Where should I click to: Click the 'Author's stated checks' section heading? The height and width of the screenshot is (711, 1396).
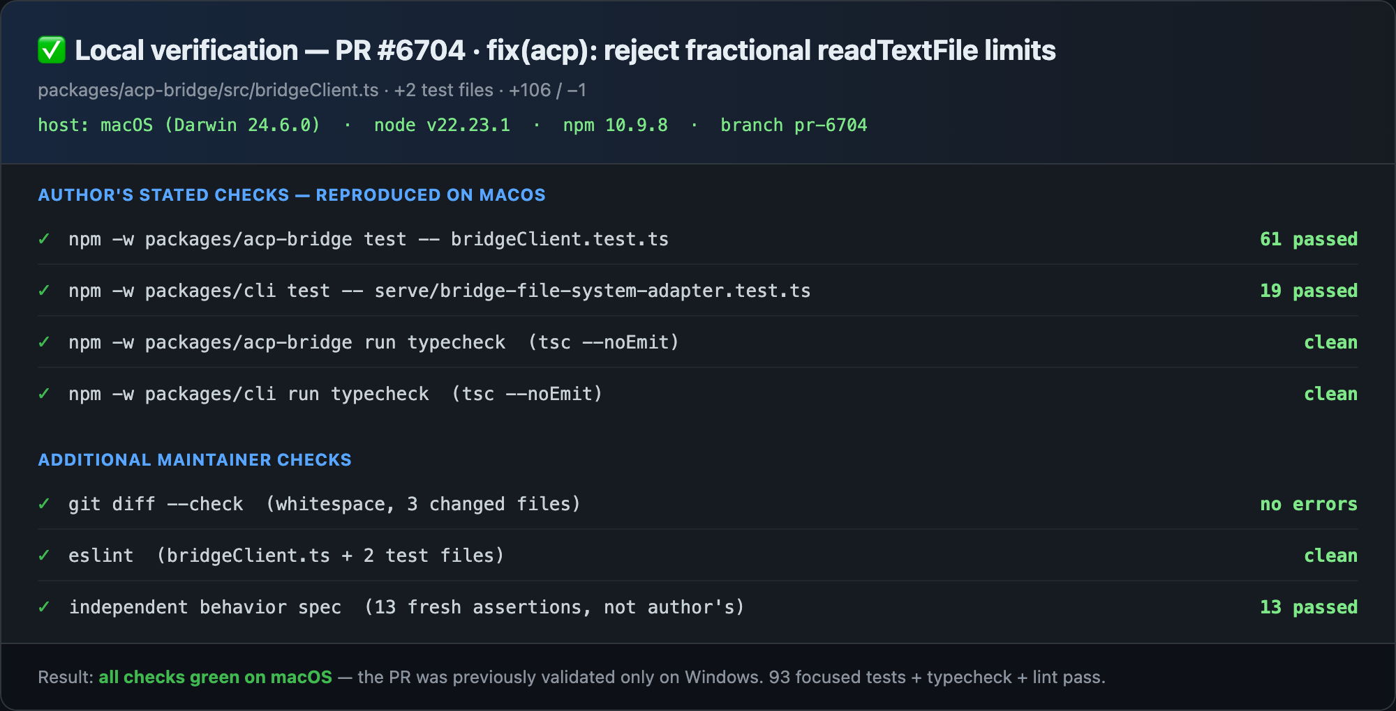(292, 195)
